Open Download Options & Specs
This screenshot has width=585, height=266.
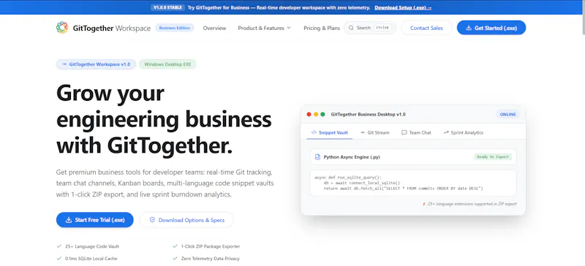coord(186,220)
